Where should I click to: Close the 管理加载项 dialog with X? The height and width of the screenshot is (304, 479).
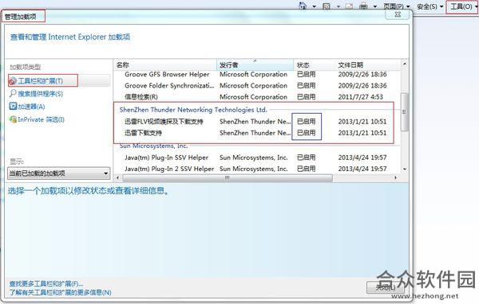(x=398, y=14)
